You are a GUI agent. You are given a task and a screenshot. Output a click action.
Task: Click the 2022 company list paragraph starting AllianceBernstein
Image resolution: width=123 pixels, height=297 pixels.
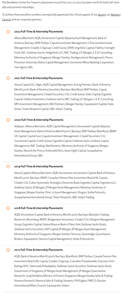point(65,53)
